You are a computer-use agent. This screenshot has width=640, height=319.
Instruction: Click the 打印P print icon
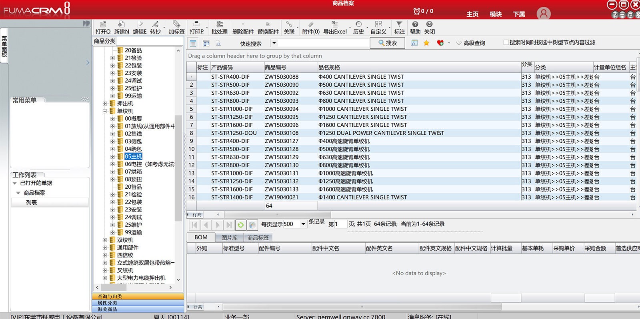(x=196, y=25)
